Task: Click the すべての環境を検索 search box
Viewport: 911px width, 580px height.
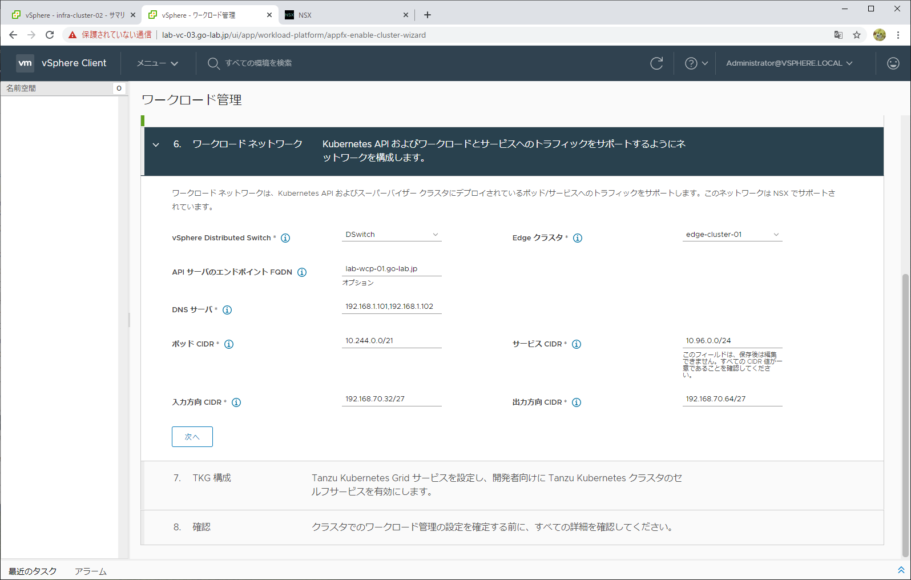Action: coord(258,63)
